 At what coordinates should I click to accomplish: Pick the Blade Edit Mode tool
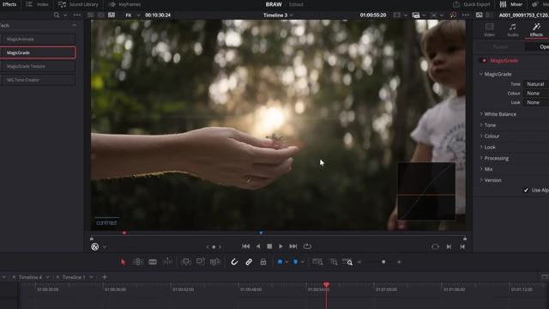[x=153, y=262]
